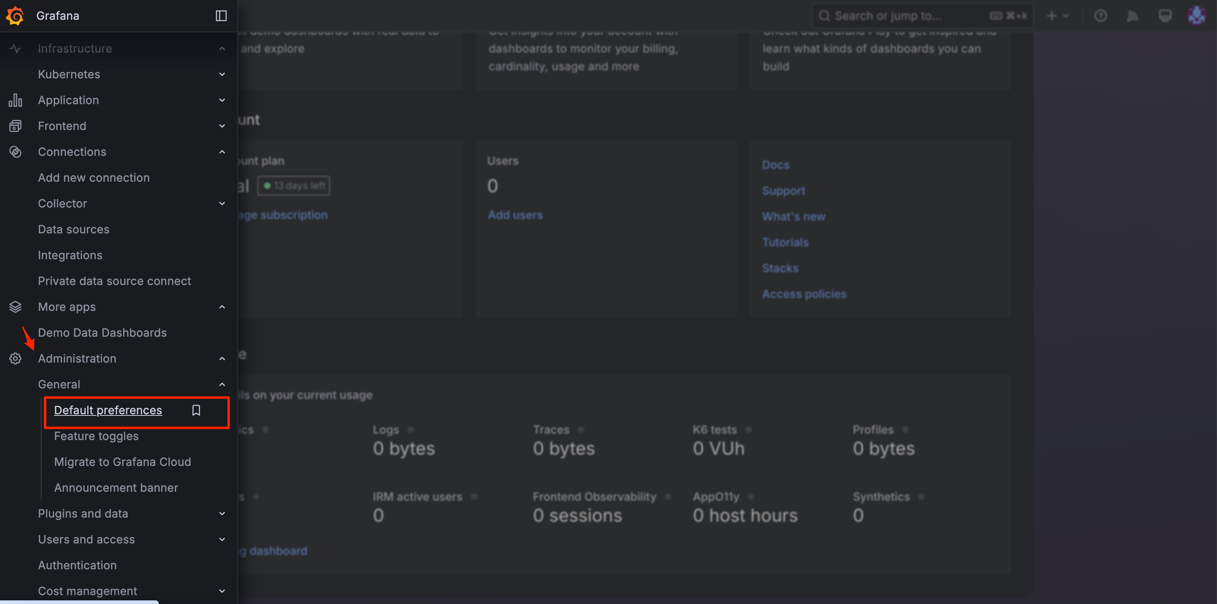The height and width of the screenshot is (604, 1217).
Task: Click the info dot beside AppO11y
Action: click(751, 497)
